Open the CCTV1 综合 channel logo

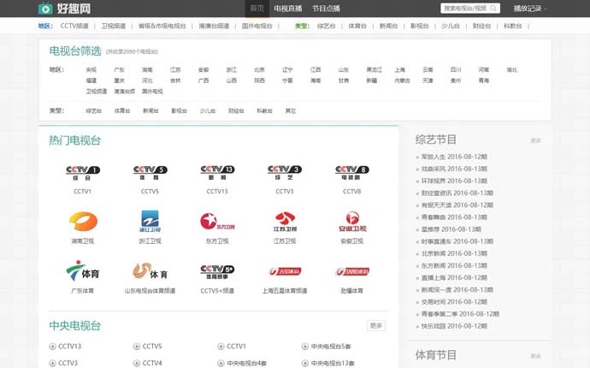pyautogui.click(x=82, y=173)
